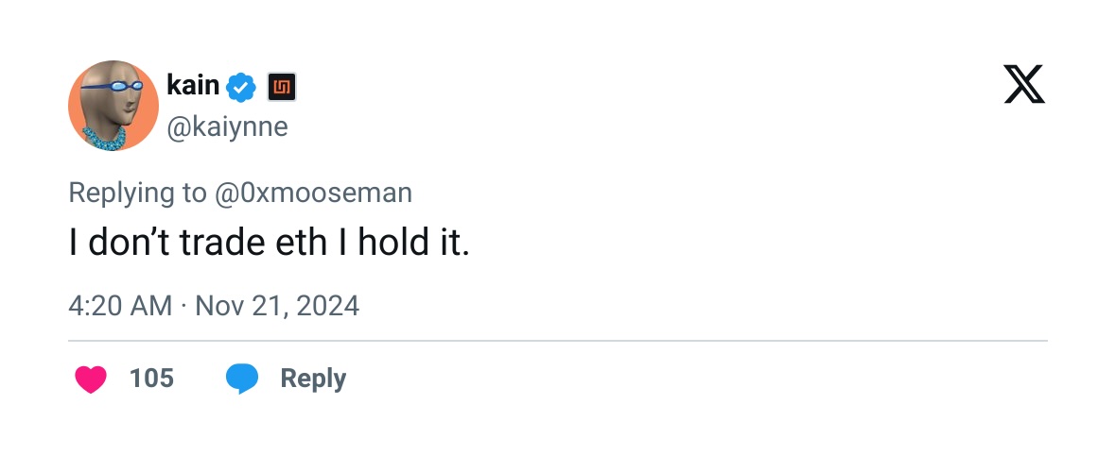The width and height of the screenshot is (1116, 455).
Task: Click the blue goggles on the avatar
Action: 113,87
